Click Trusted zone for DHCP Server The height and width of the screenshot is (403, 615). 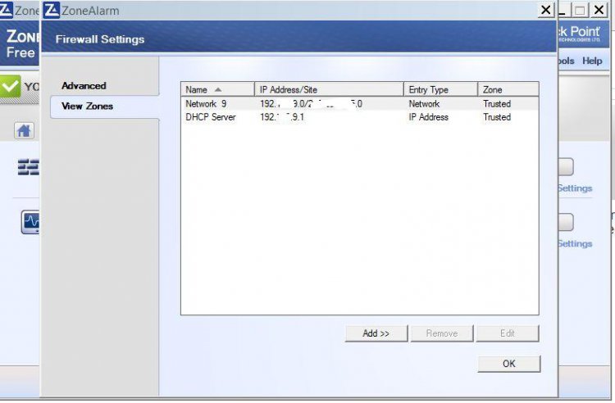tap(497, 117)
